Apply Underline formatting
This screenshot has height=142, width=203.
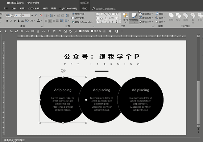pos(15,21)
